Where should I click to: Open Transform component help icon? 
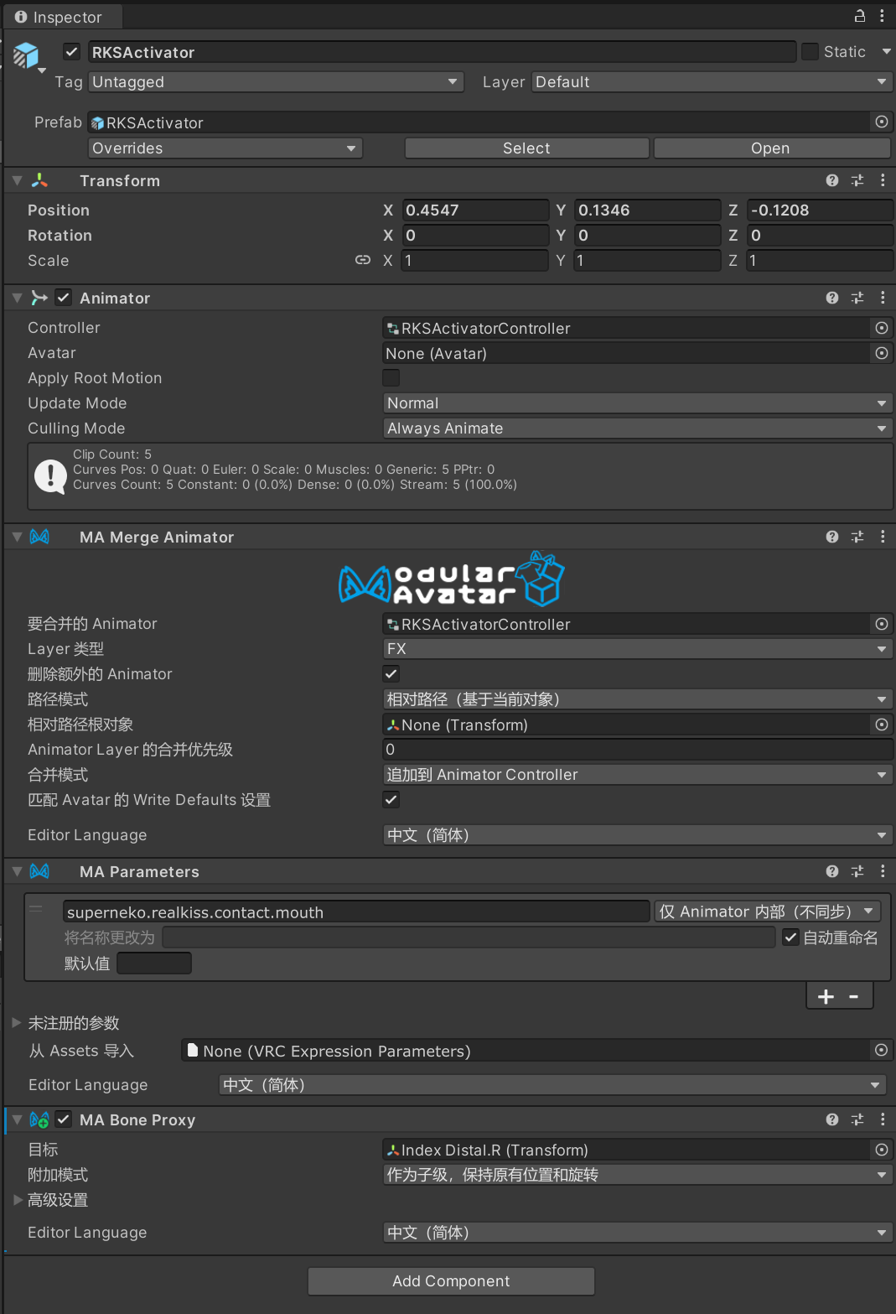click(831, 180)
